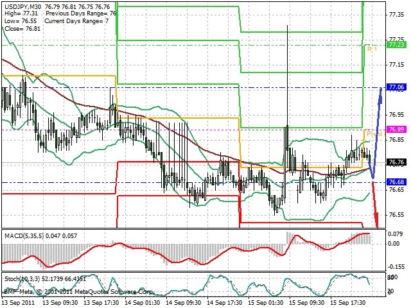
Task: Click the black 76.76 current price label
Action: (397, 162)
